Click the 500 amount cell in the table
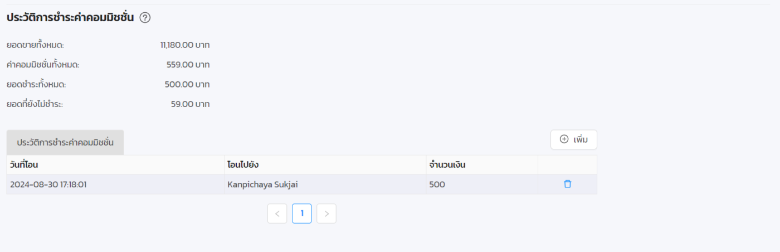780x252 pixels. click(437, 185)
